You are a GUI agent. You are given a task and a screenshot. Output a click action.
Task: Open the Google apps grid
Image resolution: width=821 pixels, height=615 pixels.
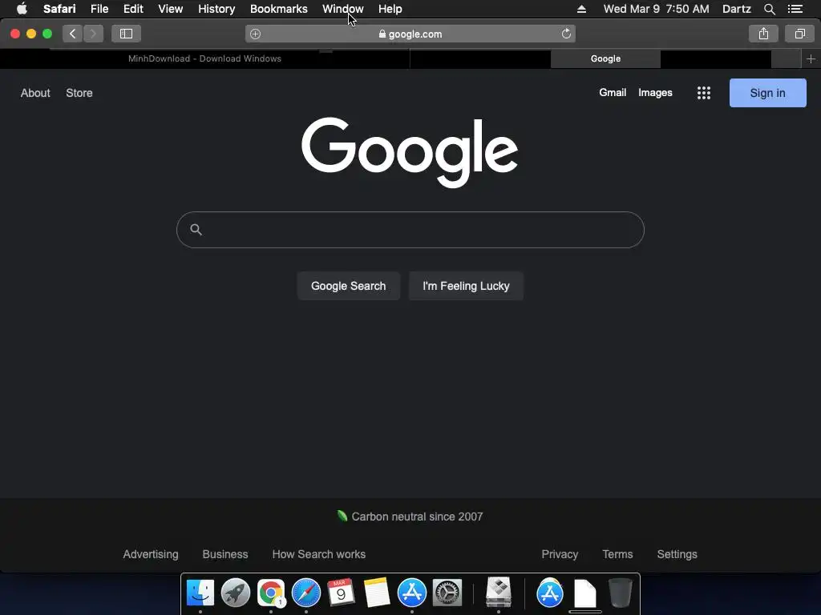click(x=704, y=93)
